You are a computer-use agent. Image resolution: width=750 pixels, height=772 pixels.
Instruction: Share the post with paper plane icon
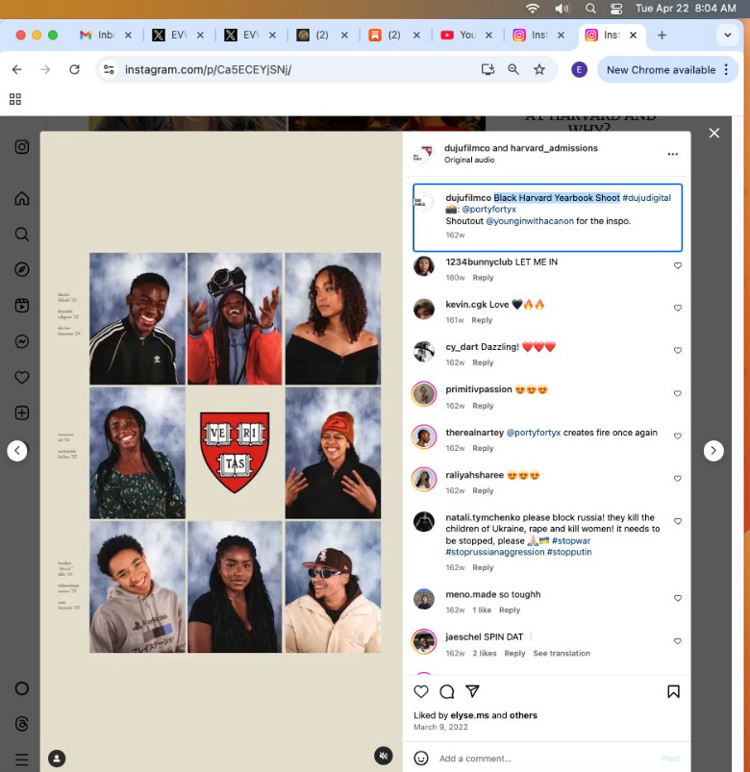click(472, 691)
